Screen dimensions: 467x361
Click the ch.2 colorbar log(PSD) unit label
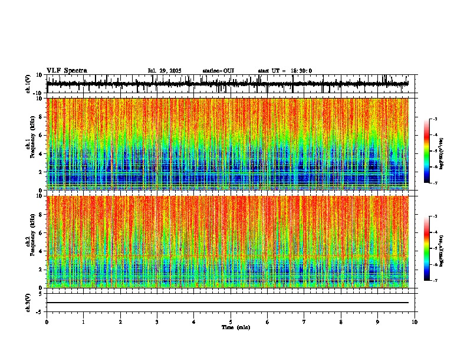point(441,251)
